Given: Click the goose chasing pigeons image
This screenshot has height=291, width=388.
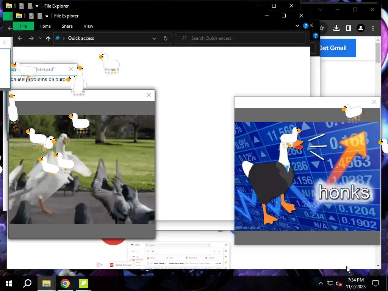Looking at the screenshot, I should click(x=82, y=169).
